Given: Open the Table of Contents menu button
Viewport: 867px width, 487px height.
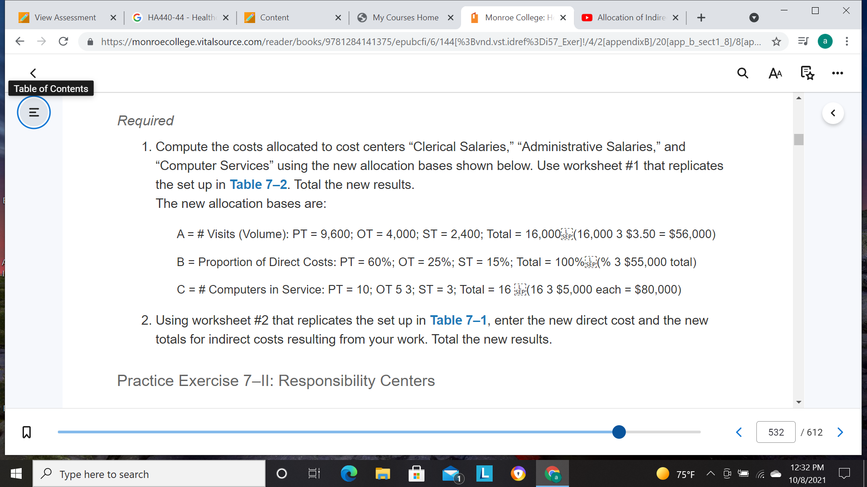Looking at the screenshot, I should [x=34, y=112].
